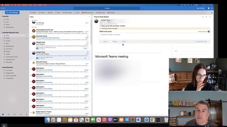Delete the selected email from the toolbar
Viewport: 227px width, 127px height.
(x=33, y=13)
